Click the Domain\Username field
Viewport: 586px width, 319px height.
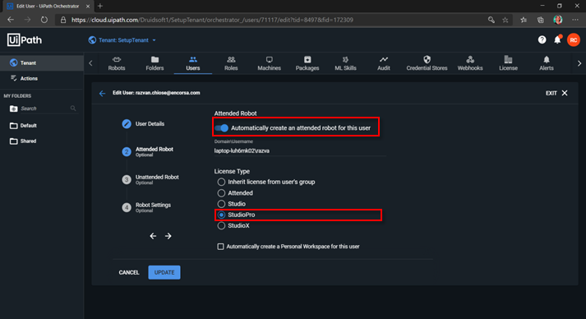[x=300, y=150]
